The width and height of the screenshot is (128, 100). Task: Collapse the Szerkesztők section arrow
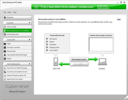click(29, 40)
